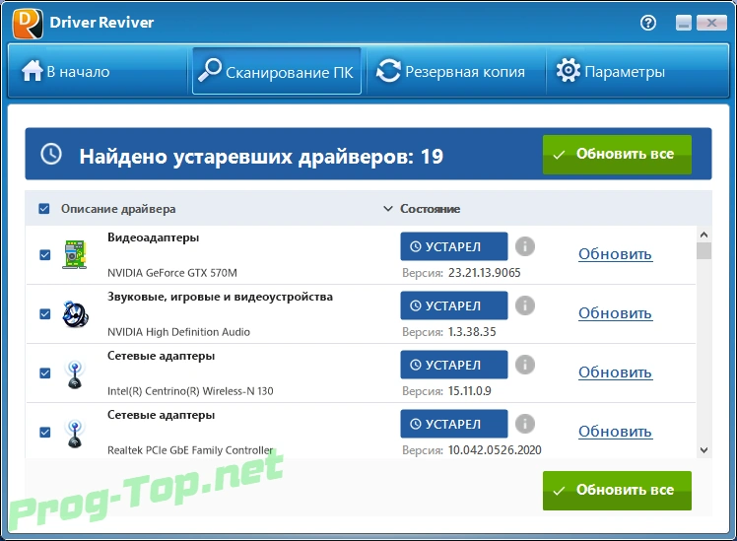Viewport: 737px width, 541px height.
Task: Click the driver list scrollbar thumb
Action: point(703,250)
